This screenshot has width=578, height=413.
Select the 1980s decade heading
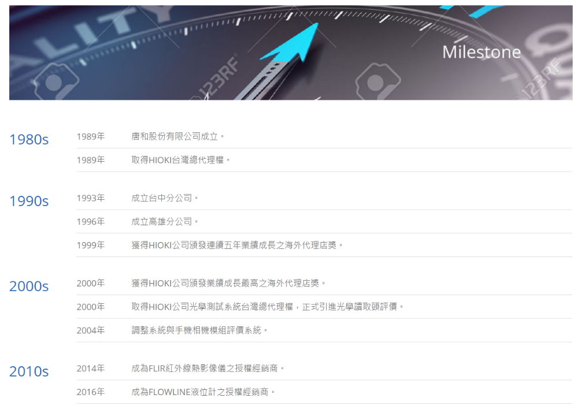click(x=29, y=139)
